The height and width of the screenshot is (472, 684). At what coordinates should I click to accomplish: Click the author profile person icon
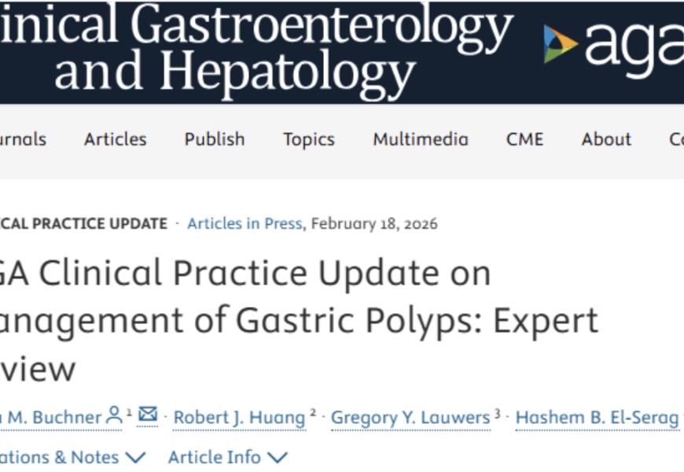point(114,415)
